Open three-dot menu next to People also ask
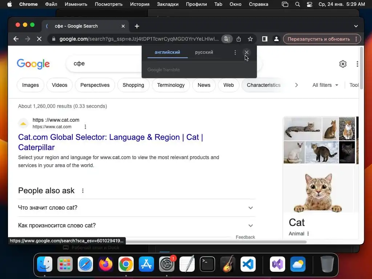Viewport: 372px width, 279px height. (83, 191)
